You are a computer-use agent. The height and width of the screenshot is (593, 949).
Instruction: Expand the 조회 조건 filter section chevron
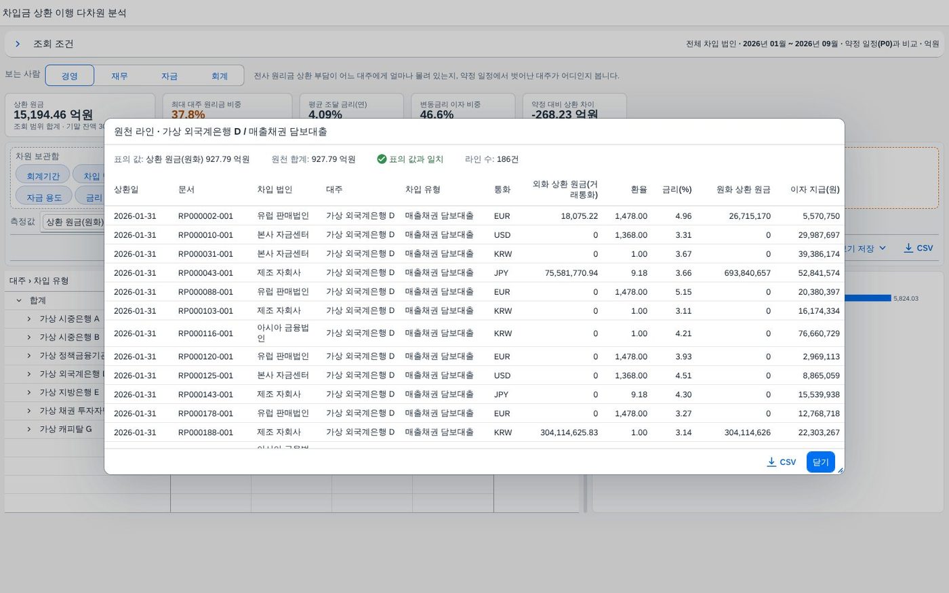[x=18, y=44]
